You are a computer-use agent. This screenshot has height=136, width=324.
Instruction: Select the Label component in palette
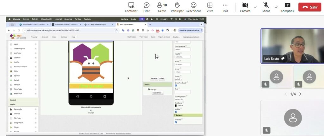(16, 44)
